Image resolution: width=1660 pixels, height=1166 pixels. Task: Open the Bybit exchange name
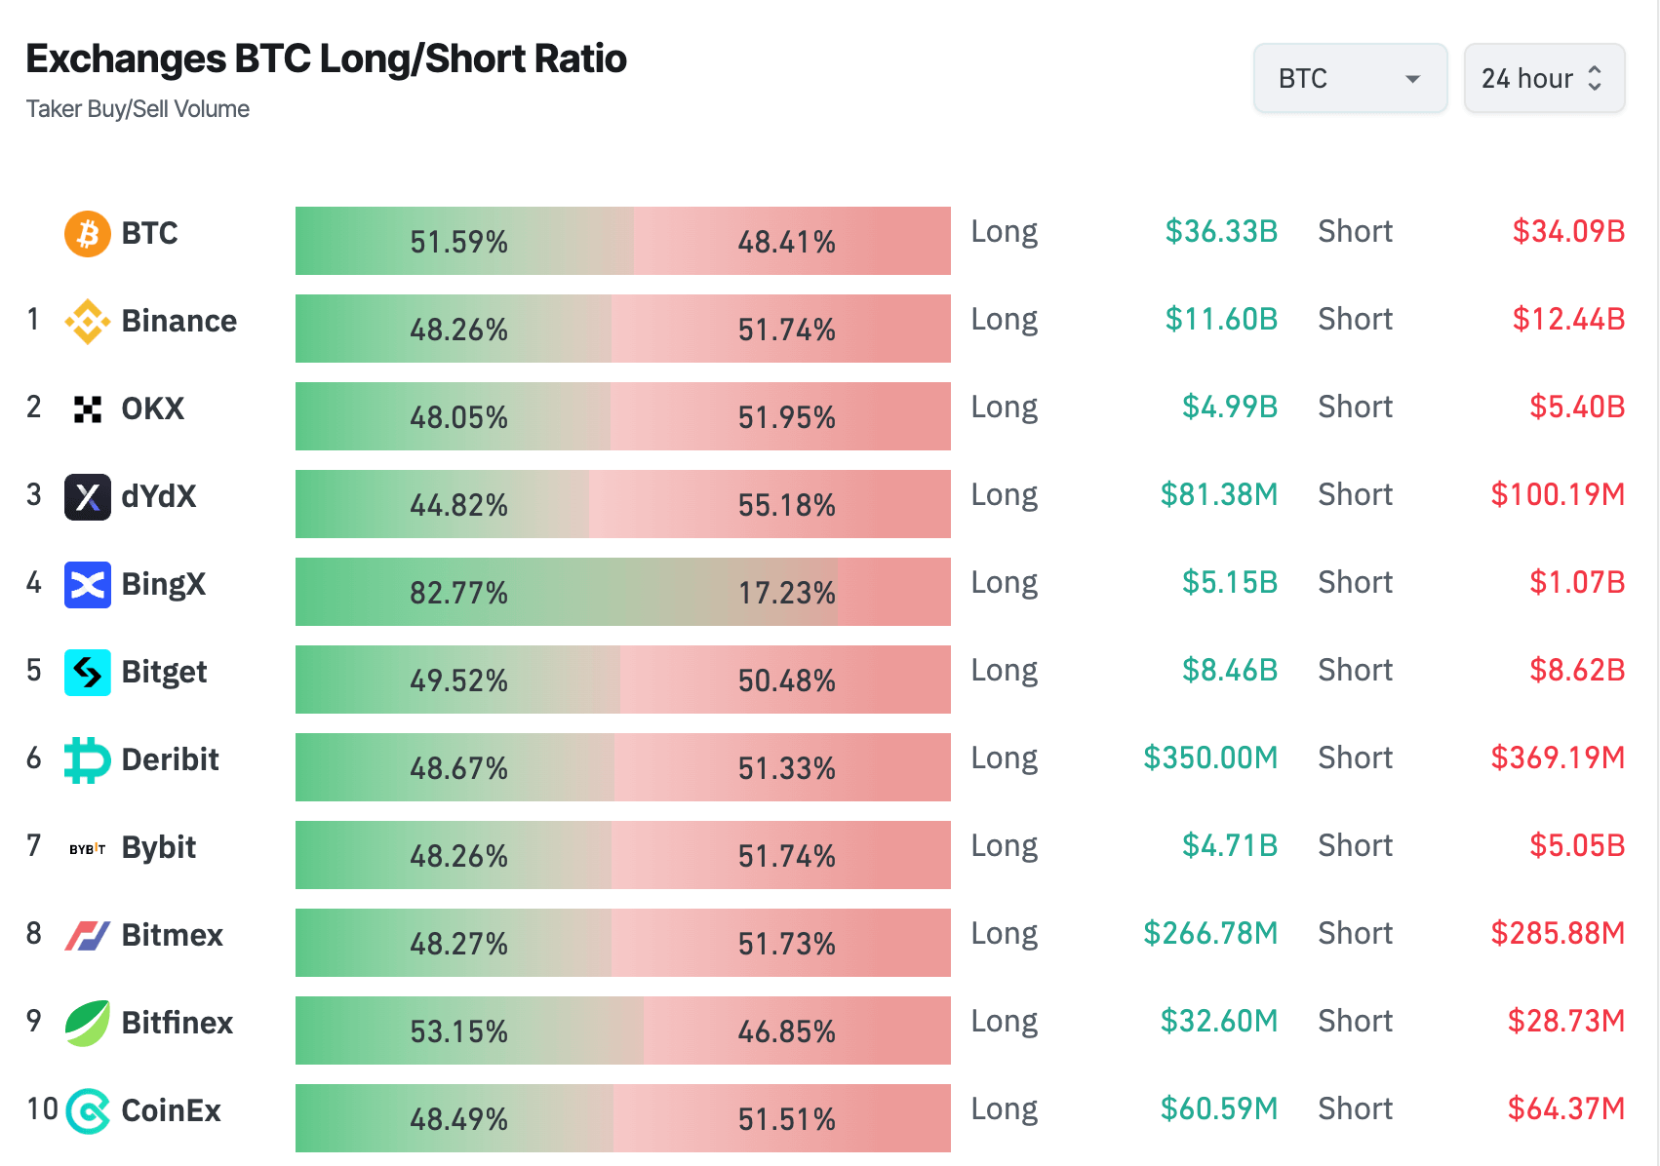[159, 848]
